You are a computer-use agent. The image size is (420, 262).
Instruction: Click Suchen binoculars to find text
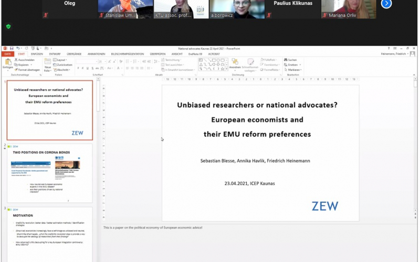pyautogui.click(x=291, y=60)
